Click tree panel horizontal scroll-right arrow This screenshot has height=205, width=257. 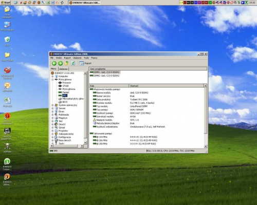[x=82, y=146]
